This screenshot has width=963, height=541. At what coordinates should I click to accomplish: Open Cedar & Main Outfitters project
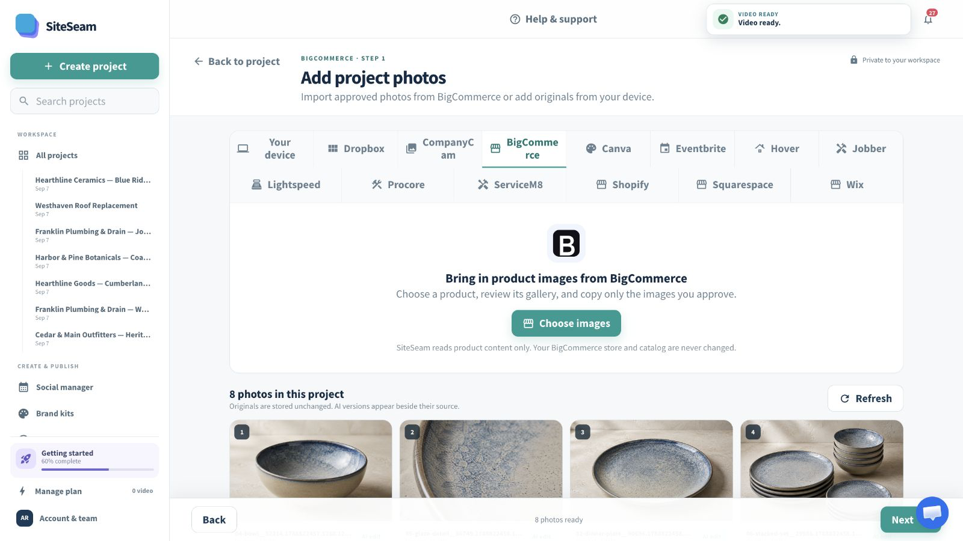pos(93,338)
